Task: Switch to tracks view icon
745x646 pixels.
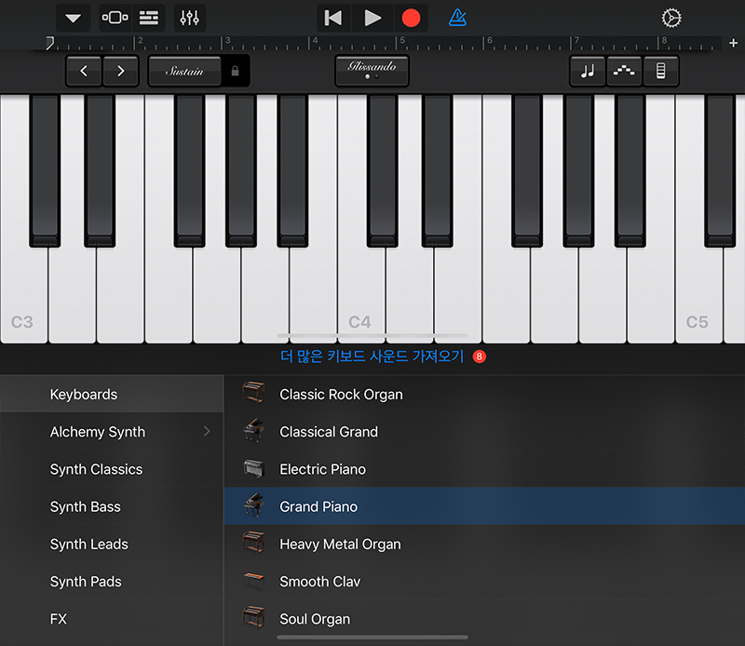Action: click(149, 18)
